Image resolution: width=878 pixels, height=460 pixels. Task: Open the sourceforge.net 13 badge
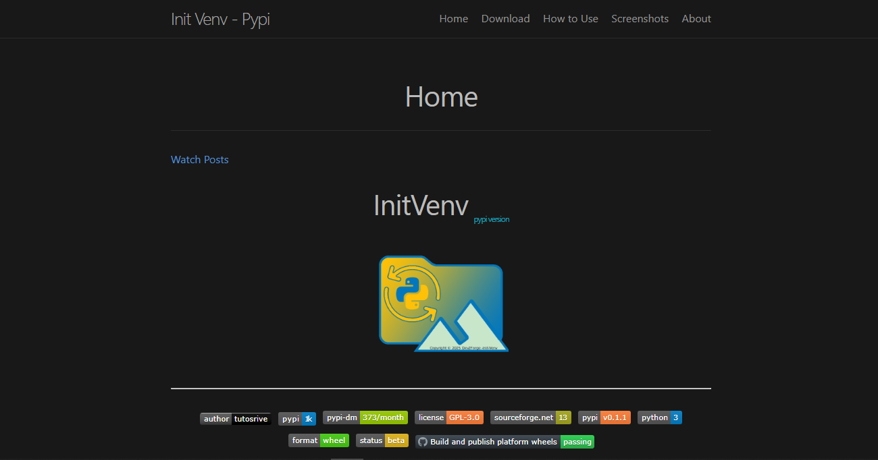coord(531,418)
